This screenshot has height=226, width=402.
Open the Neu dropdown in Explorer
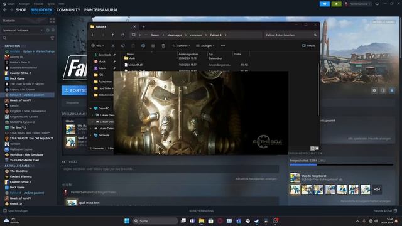pos(97,46)
